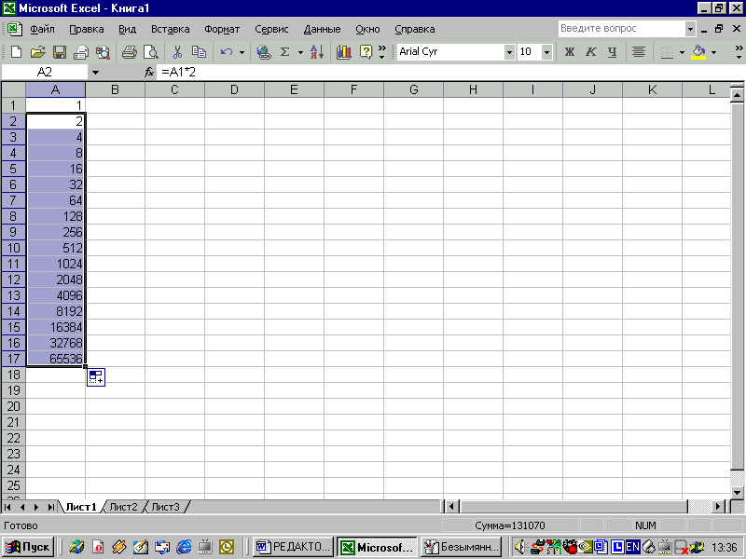Expand the font size dropdown
Screen dimensions: 746x559
tap(547, 52)
